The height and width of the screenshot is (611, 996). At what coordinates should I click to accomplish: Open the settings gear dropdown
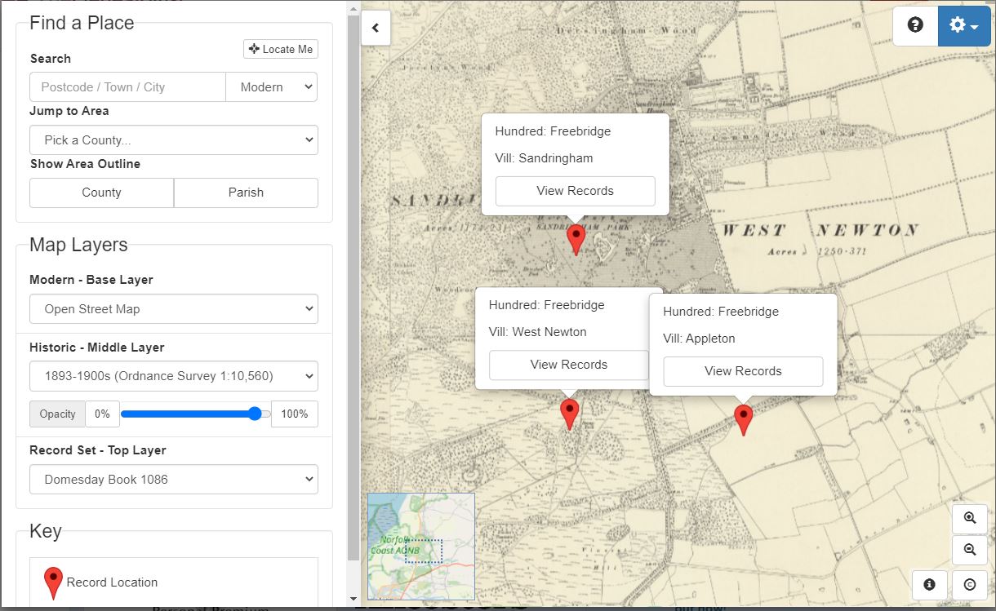tap(963, 26)
